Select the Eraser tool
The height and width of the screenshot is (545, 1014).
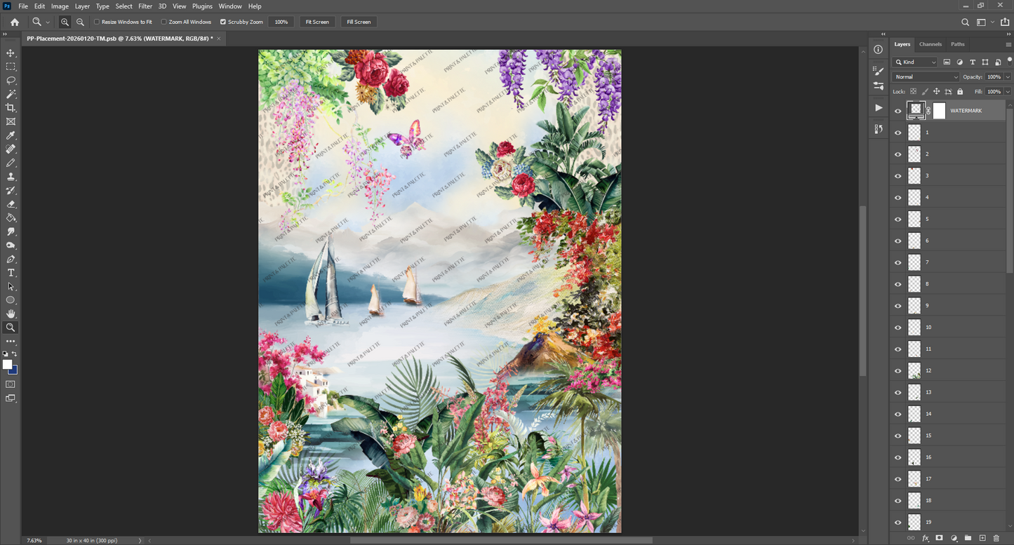pyautogui.click(x=11, y=204)
